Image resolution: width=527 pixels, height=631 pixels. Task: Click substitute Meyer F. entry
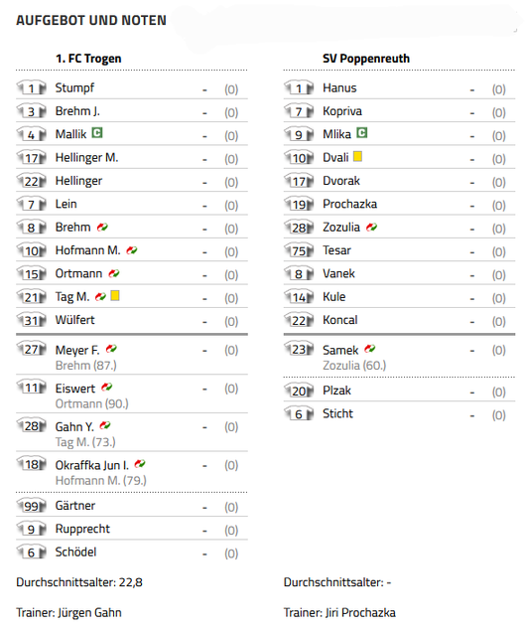[x=77, y=350]
